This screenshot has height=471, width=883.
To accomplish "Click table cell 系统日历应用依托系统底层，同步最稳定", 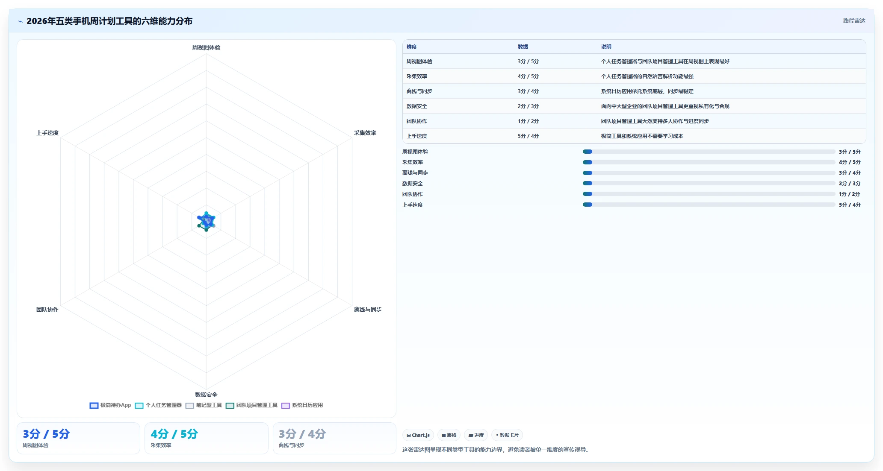I will point(647,91).
